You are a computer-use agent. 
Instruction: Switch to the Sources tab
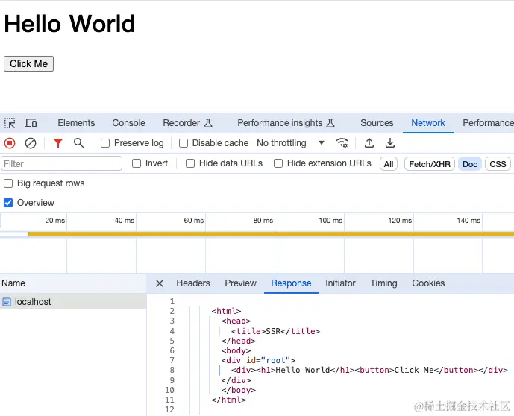coord(377,123)
